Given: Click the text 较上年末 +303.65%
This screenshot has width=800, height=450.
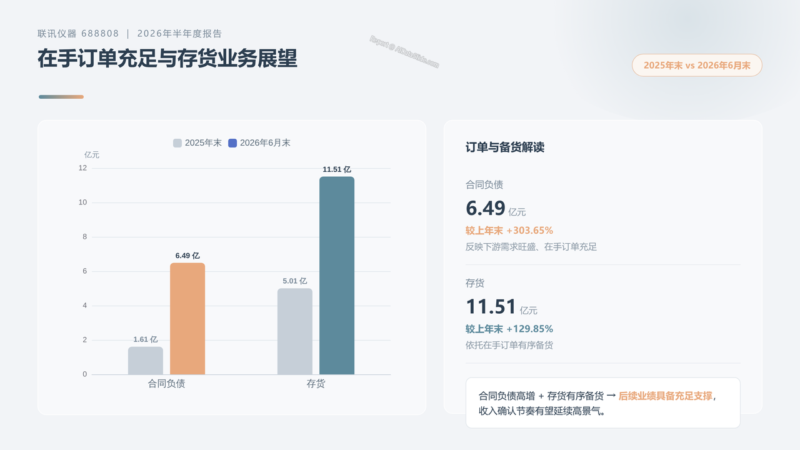Looking at the screenshot, I should click(509, 230).
